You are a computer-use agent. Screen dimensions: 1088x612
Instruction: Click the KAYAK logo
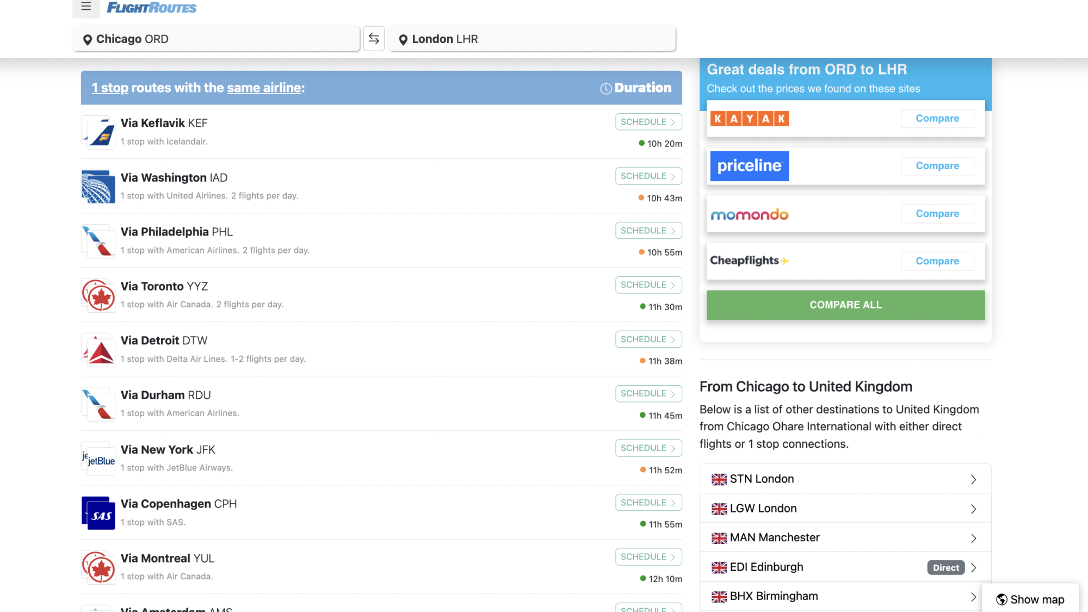click(750, 119)
